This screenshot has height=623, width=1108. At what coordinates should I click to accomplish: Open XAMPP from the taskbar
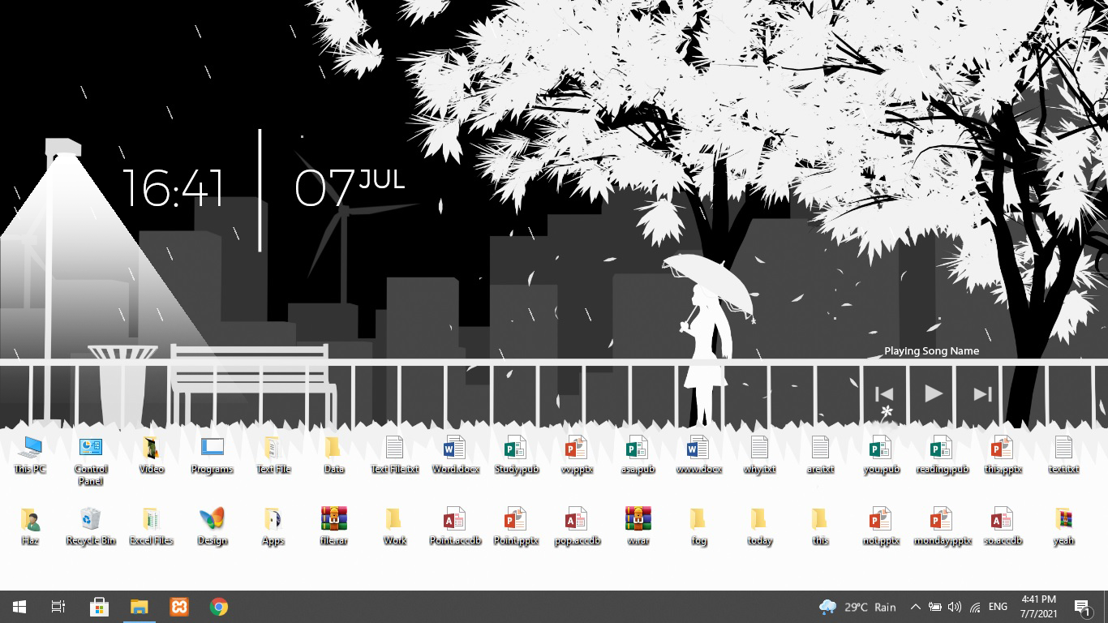pyautogui.click(x=179, y=607)
